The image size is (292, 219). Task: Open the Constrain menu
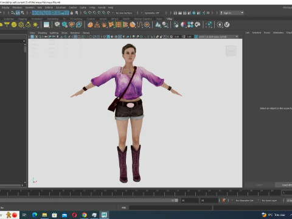coord(61,7)
